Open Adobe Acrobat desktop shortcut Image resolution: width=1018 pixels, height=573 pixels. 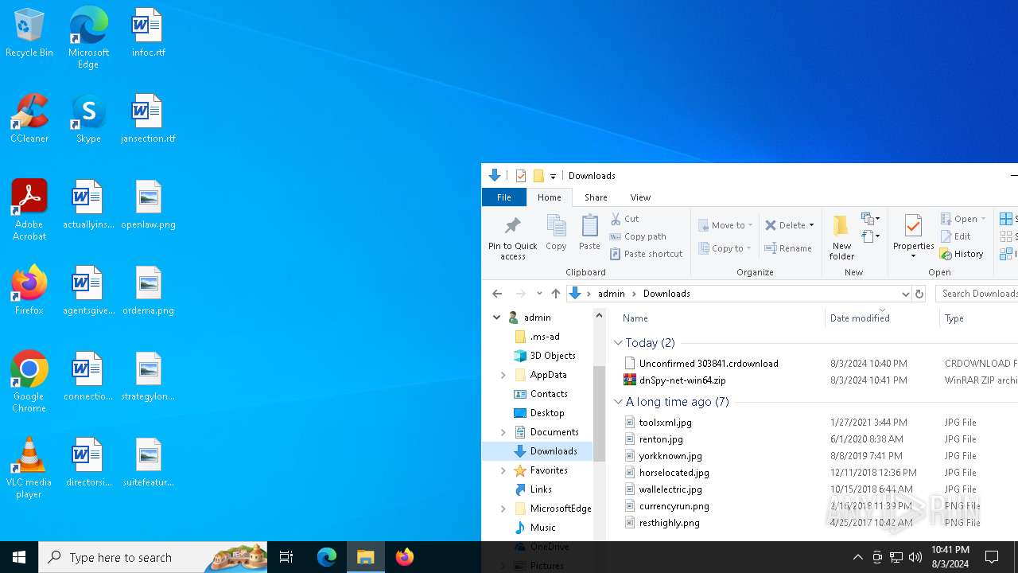29,210
